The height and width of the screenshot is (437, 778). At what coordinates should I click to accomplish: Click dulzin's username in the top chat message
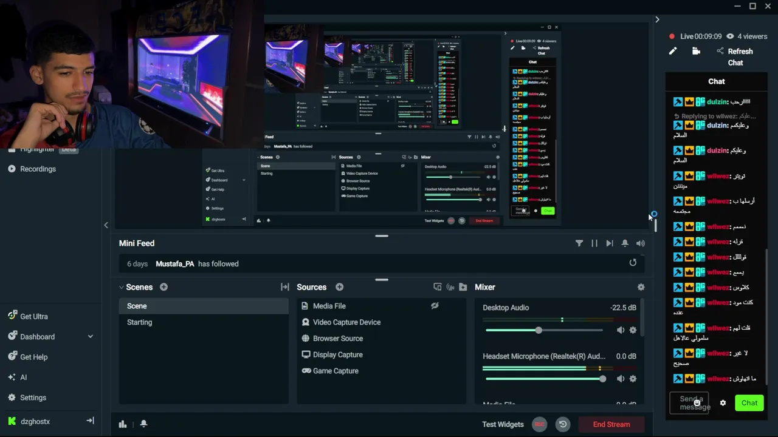[x=717, y=102]
